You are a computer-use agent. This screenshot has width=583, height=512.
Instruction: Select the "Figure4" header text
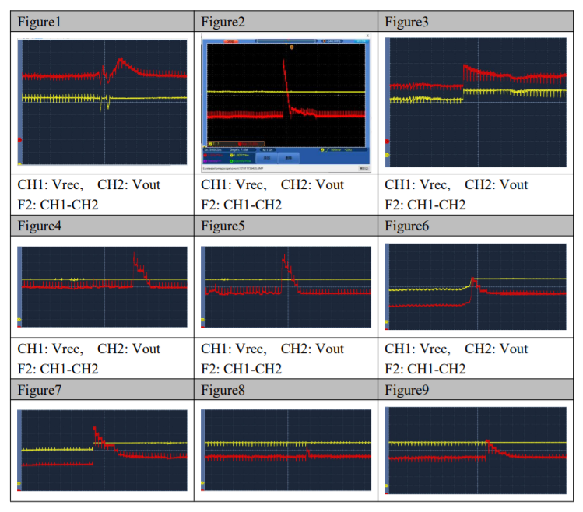[40, 226]
